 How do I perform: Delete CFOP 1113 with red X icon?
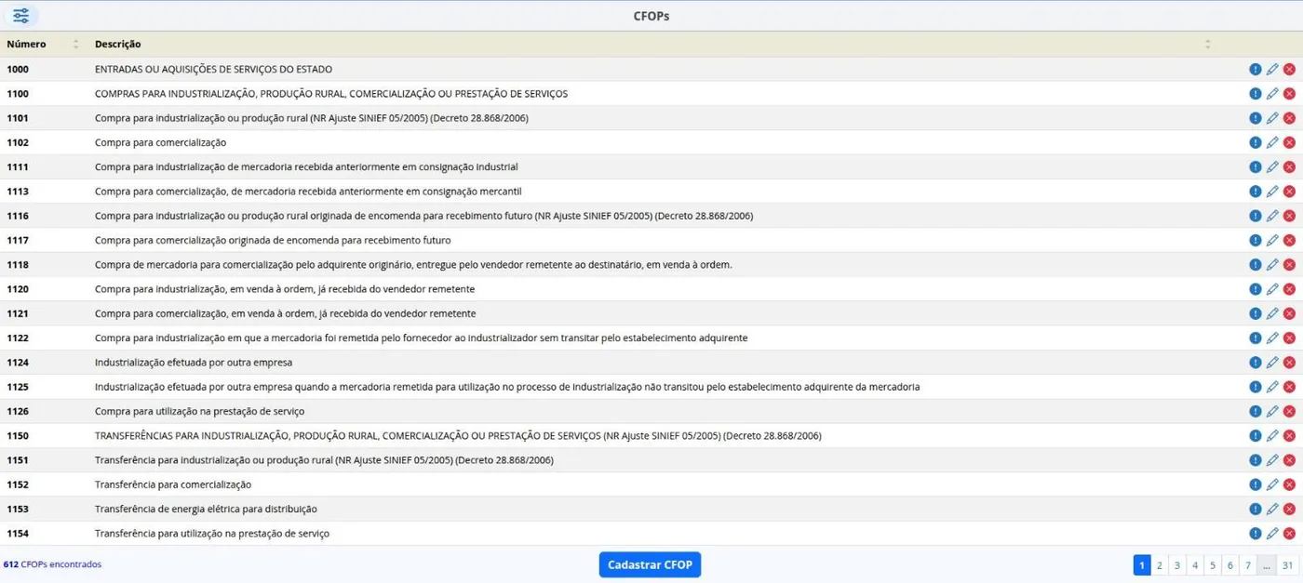coord(1289,192)
